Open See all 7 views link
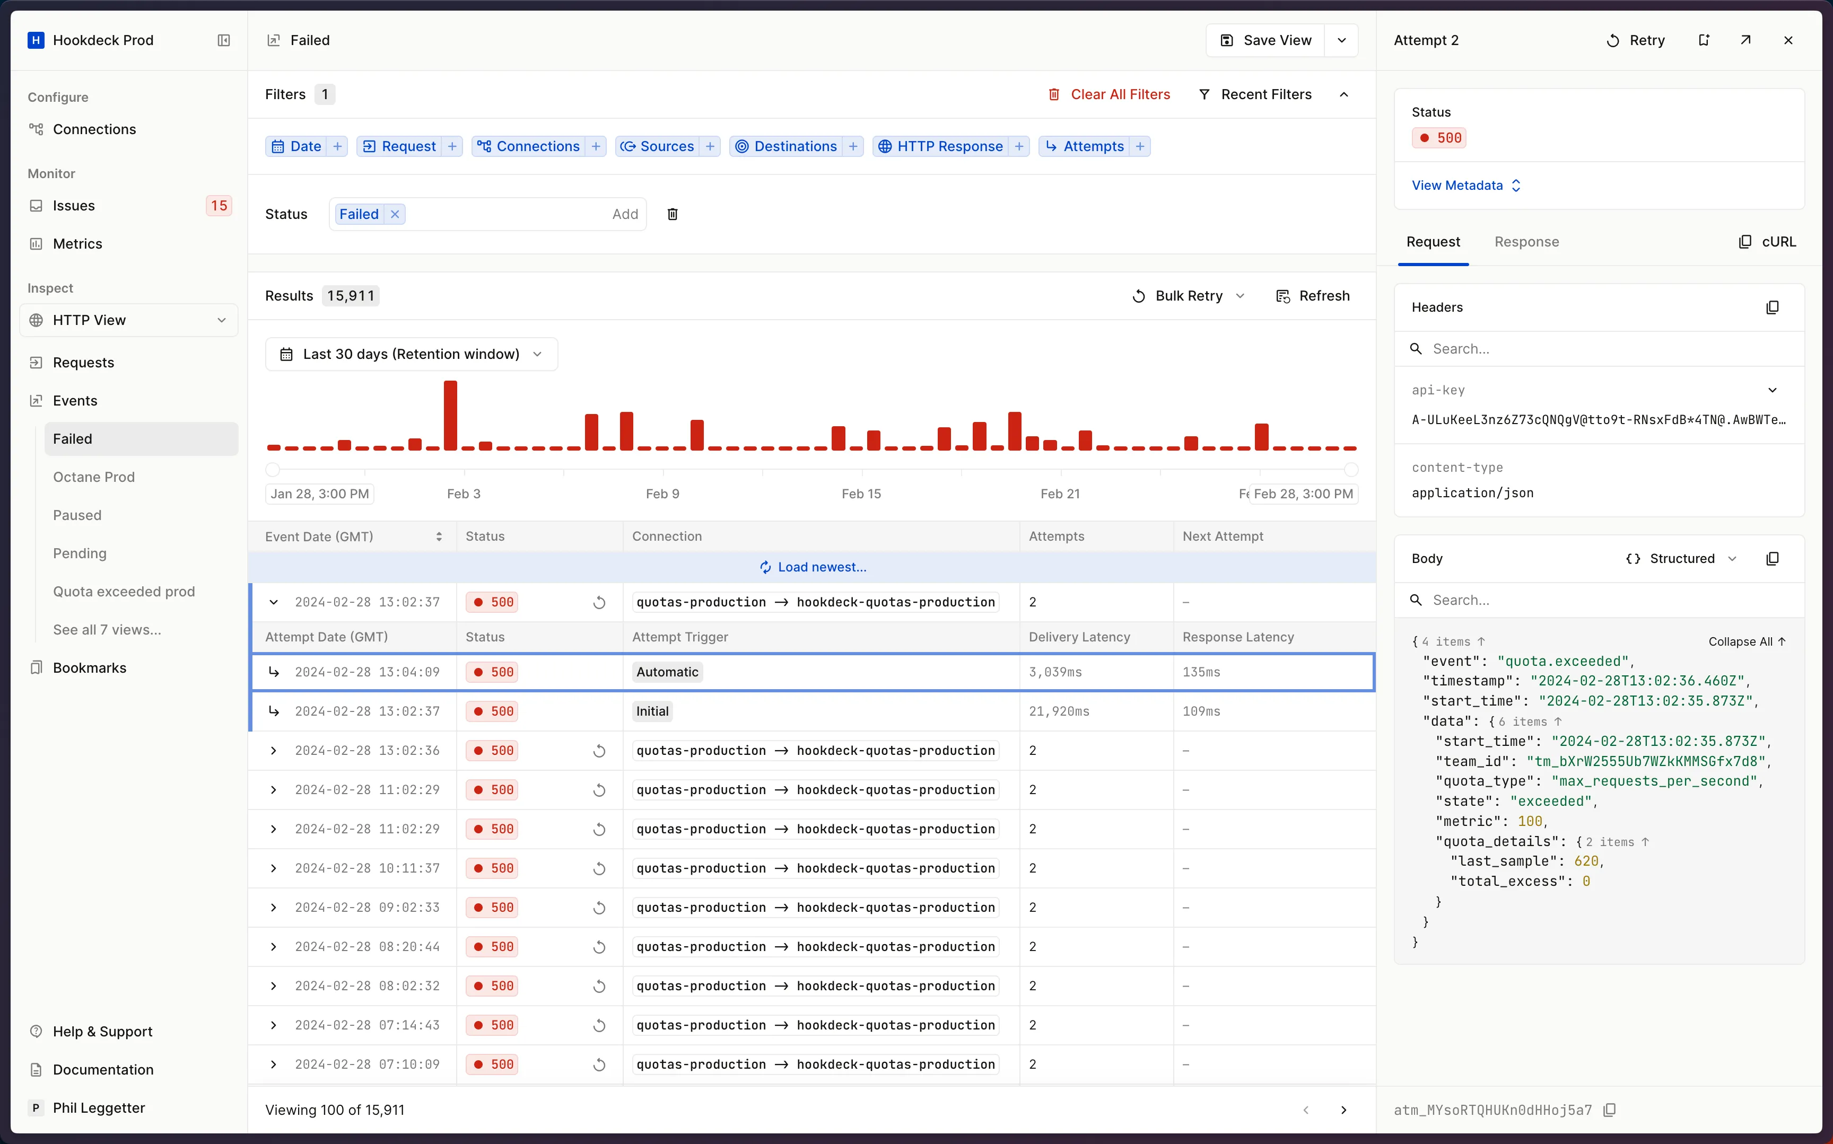This screenshot has width=1833, height=1144. coord(107,629)
